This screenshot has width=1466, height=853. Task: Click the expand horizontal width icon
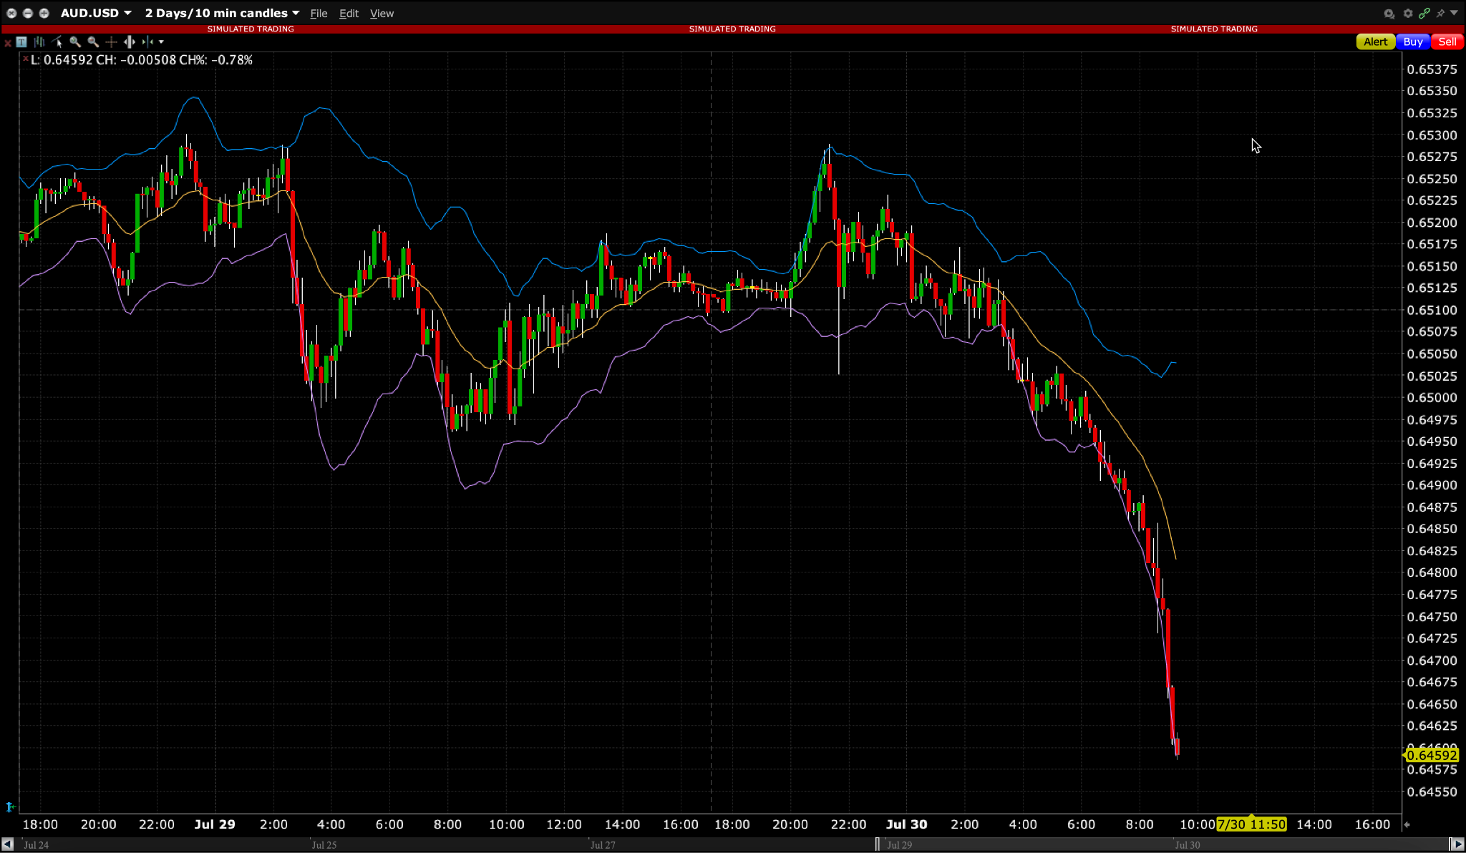pos(130,42)
